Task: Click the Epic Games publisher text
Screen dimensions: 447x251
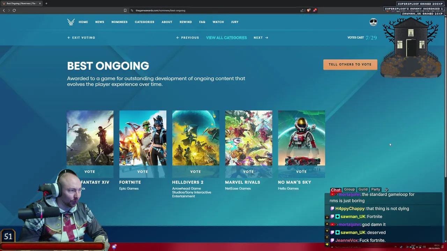Action: (x=129, y=189)
